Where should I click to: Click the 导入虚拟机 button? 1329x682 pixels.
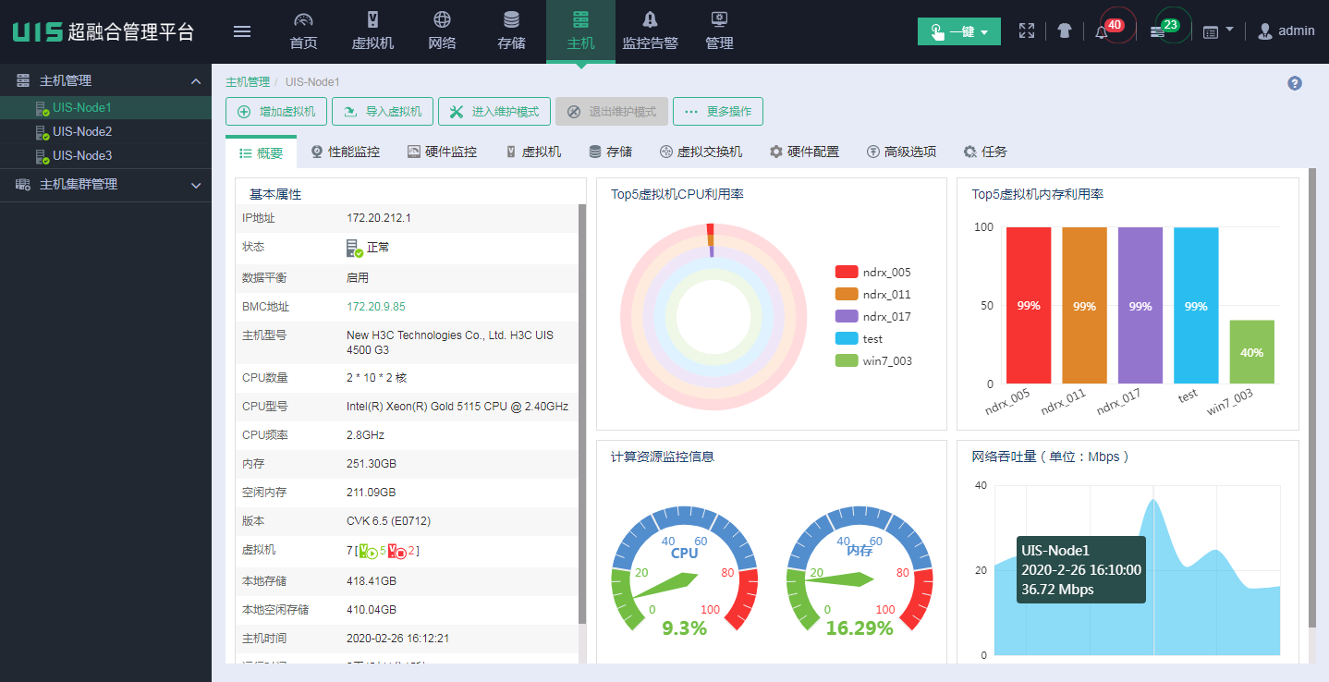pos(383,112)
